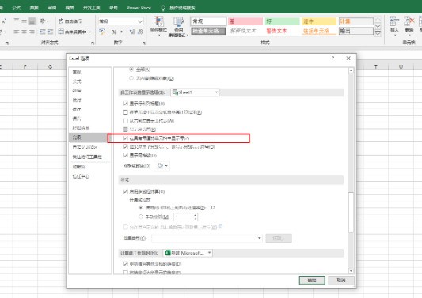The height and width of the screenshot is (298, 422).
Task: Select column T header in worksheet
Action: 376,66
